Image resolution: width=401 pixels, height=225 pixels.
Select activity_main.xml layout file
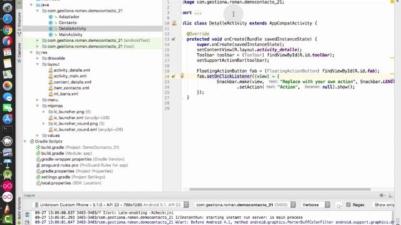pyautogui.click(x=70, y=76)
